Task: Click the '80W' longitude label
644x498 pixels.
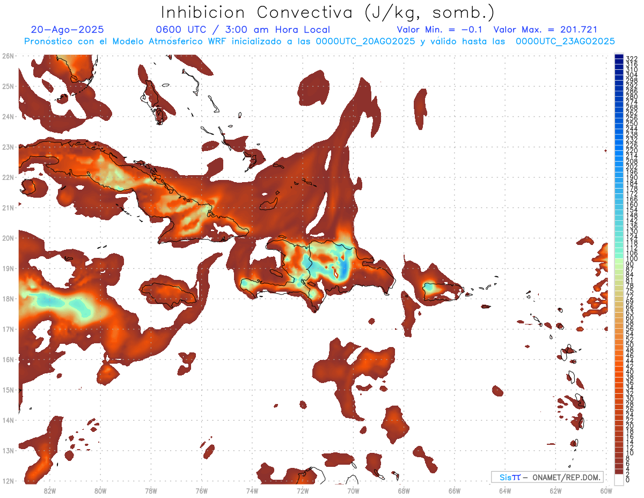Action: (100, 490)
